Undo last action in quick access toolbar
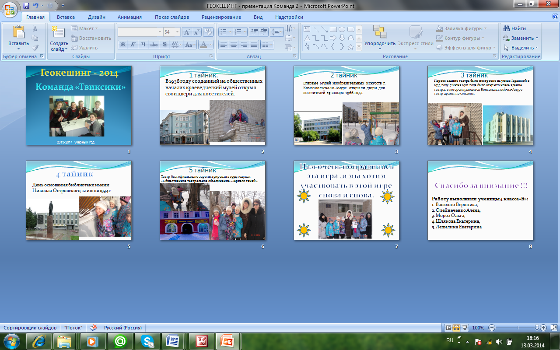 click(37, 6)
